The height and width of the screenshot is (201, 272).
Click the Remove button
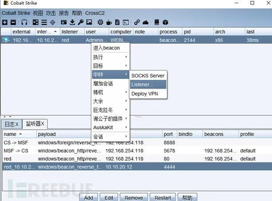pos(134,198)
